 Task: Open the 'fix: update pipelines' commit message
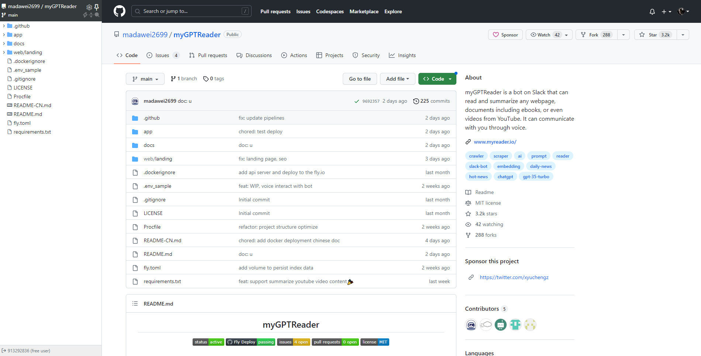(261, 118)
